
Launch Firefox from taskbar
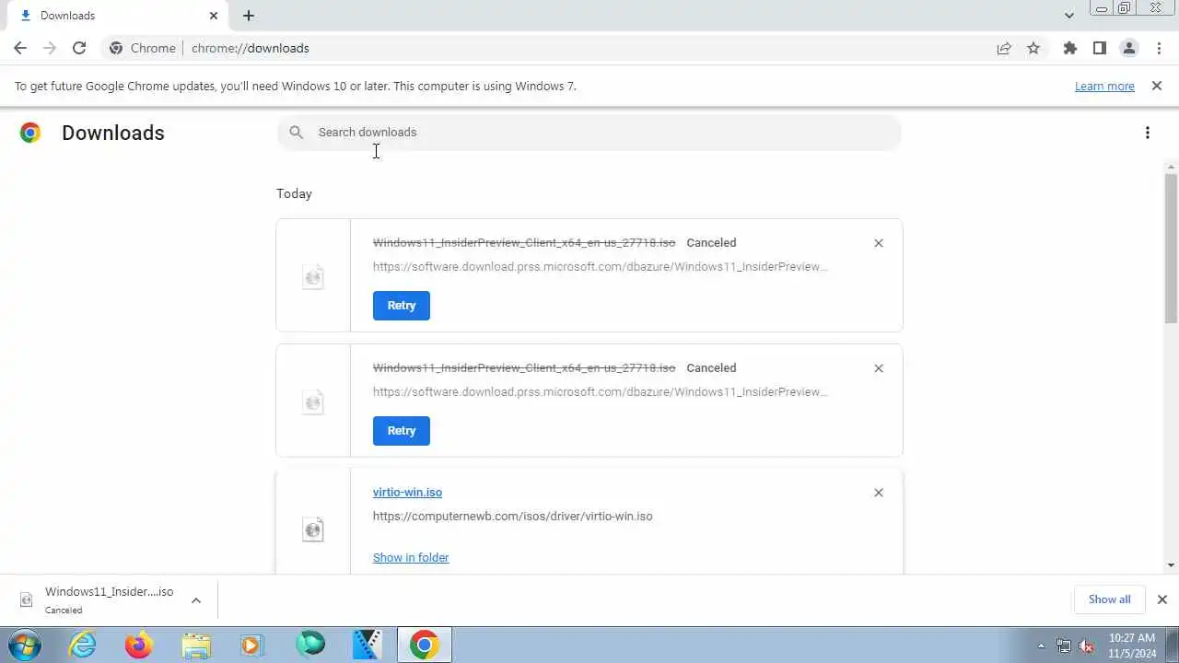pyautogui.click(x=139, y=645)
